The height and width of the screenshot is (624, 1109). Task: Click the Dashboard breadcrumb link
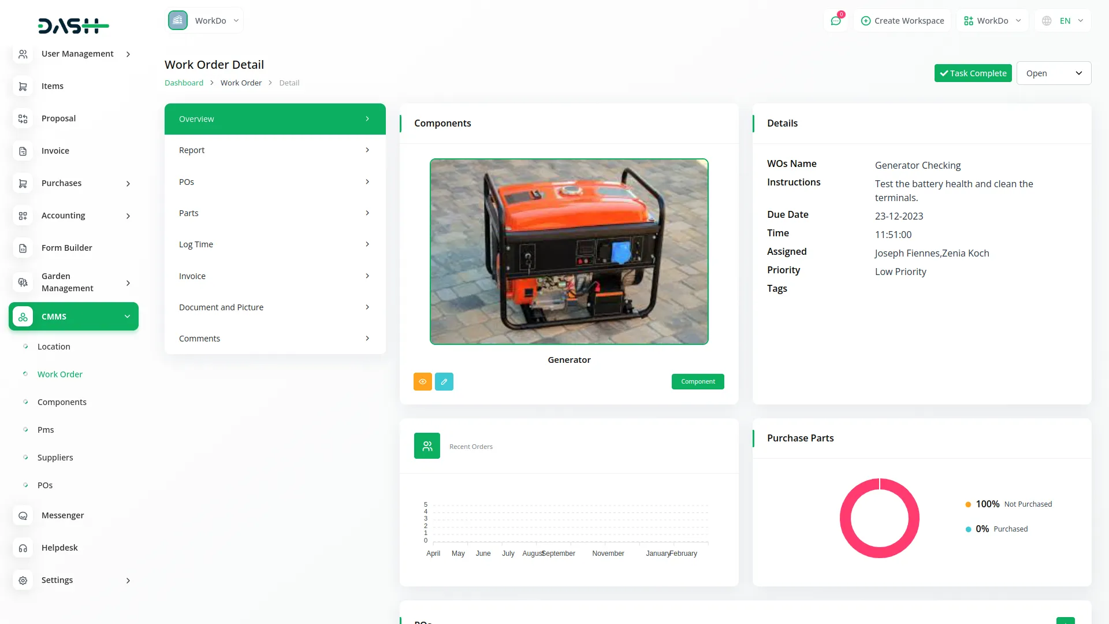point(184,83)
